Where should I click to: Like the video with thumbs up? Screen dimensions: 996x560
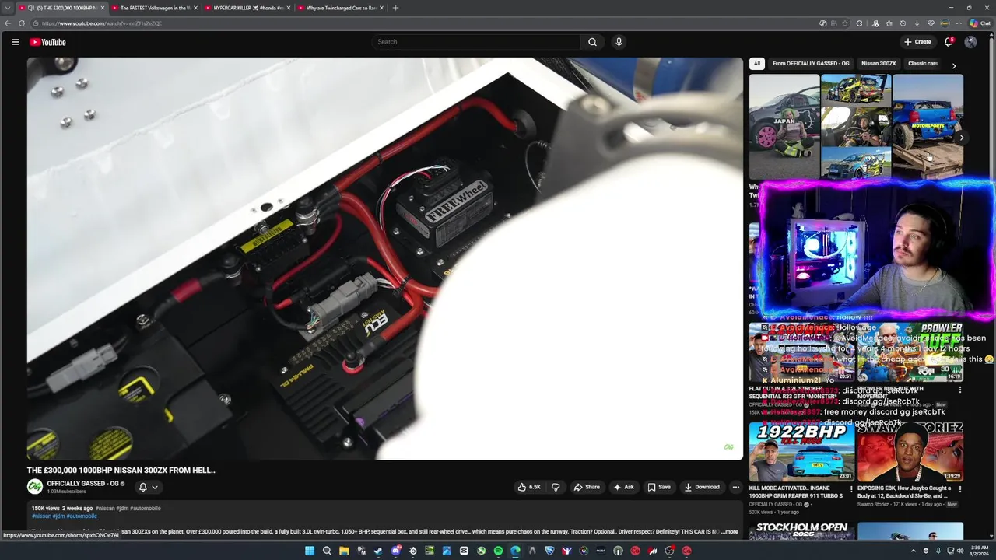pyautogui.click(x=529, y=487)
